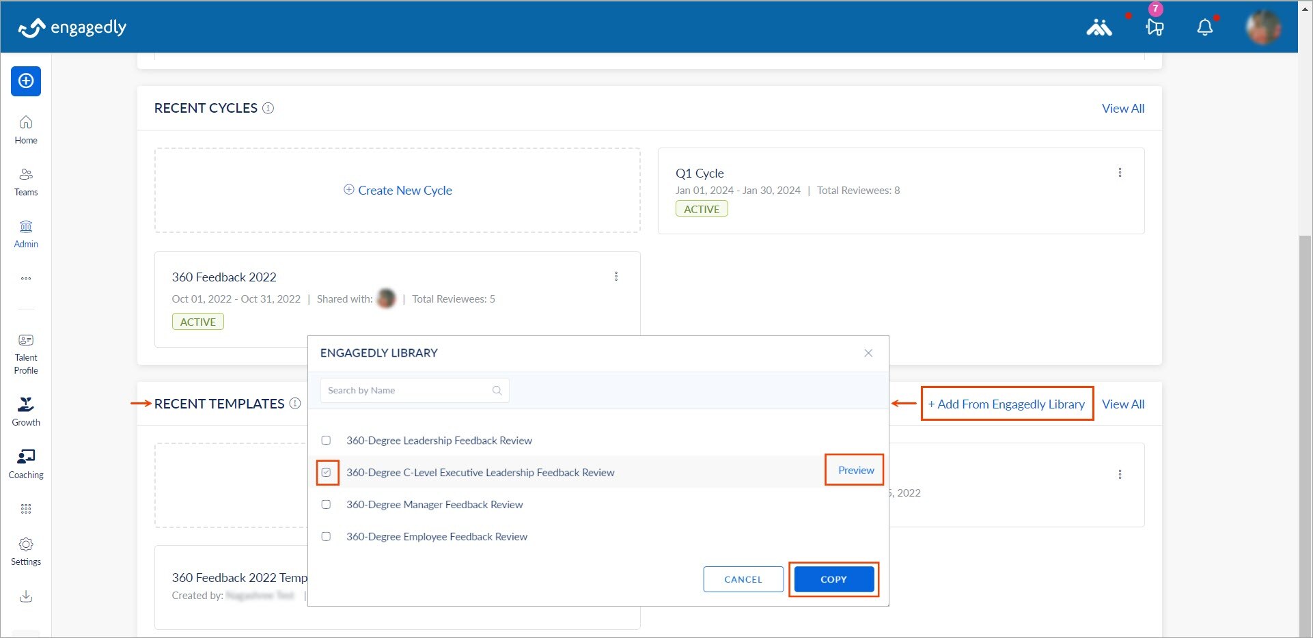Check 360-Degree Employee Feedback Review
Screen dimensions: 1313x638
pyautogui.click(x=326, y=537)
